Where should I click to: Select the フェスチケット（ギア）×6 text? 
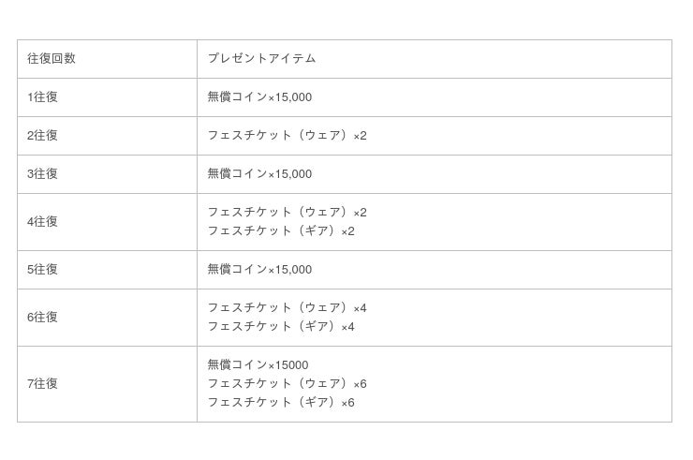(x=281, y=403)
